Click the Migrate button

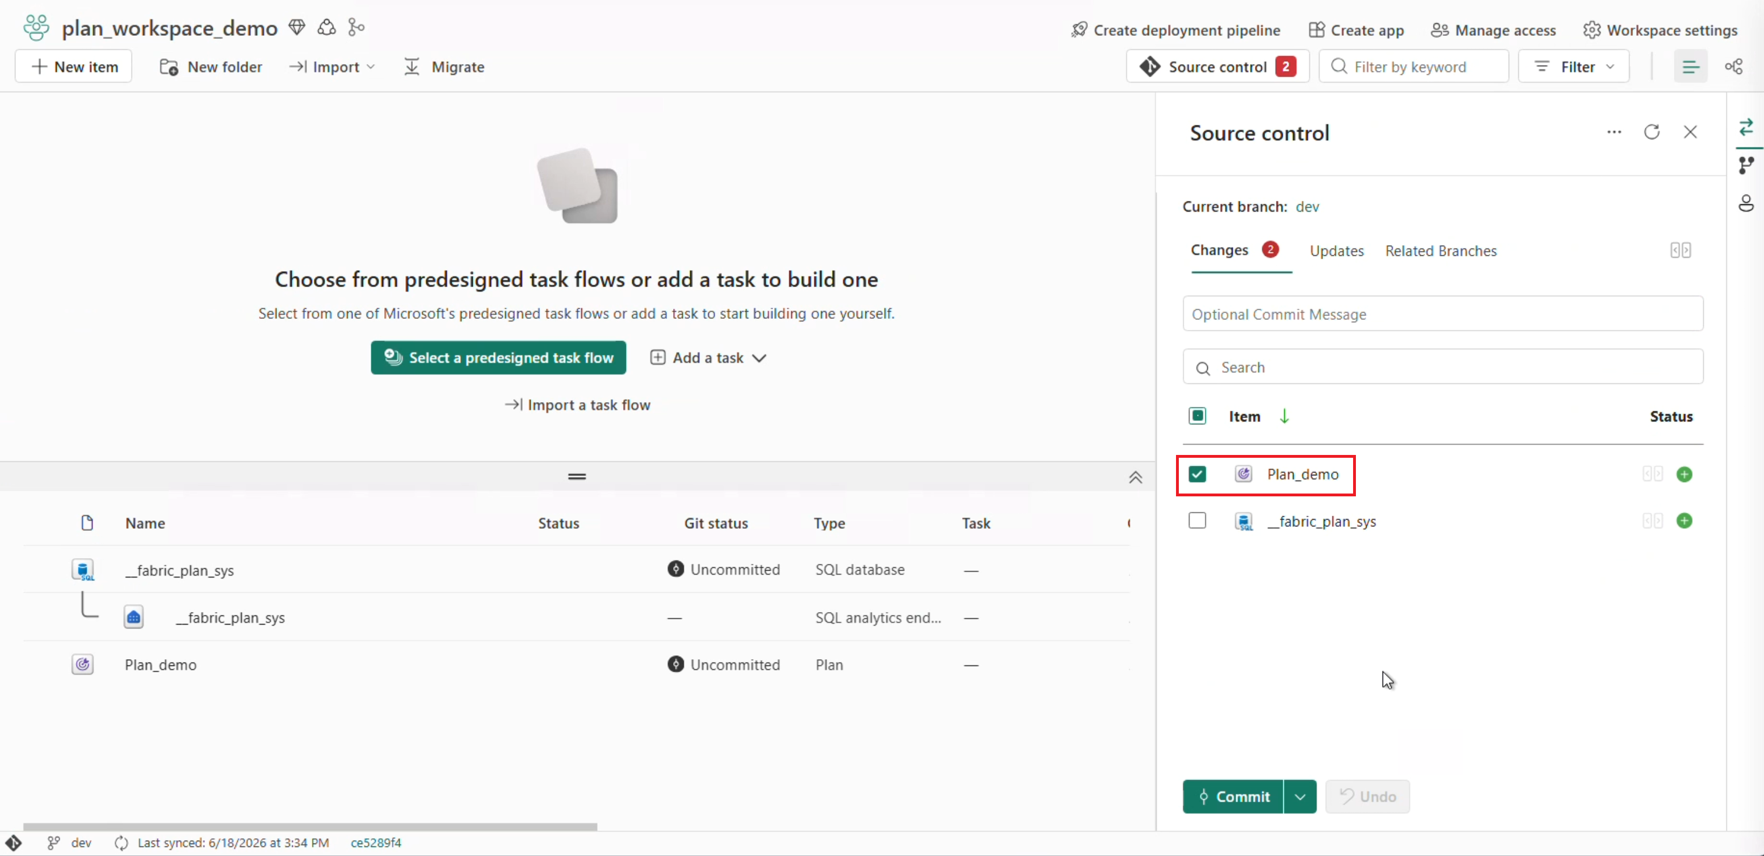point(444,66)
